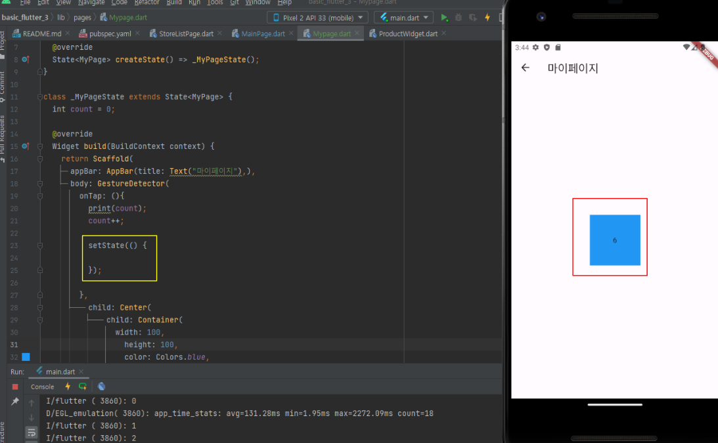
Task: Open the Git menu
Action: [x=235, y=2]
